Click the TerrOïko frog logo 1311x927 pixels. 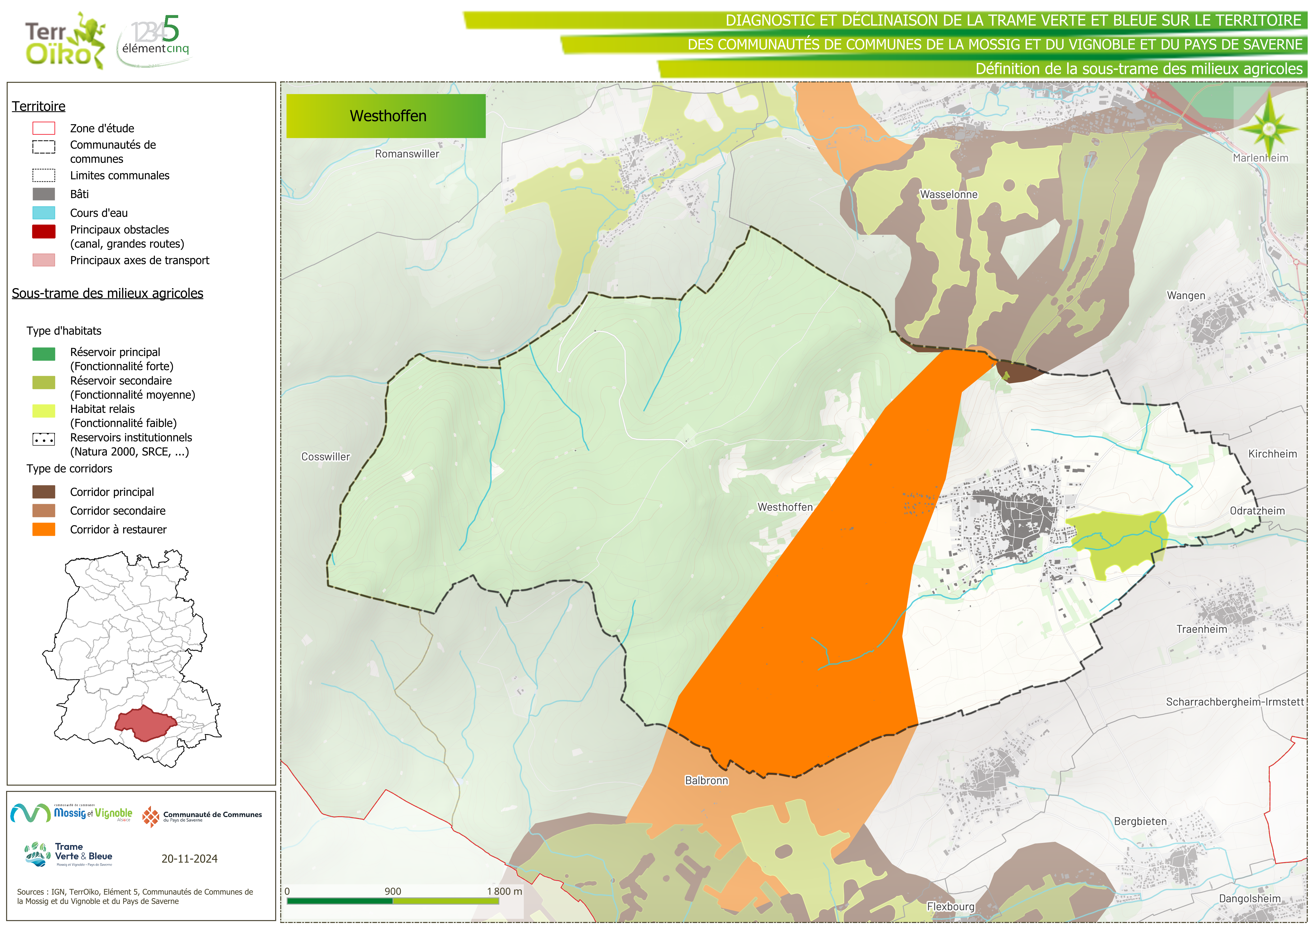click(x=66, y=40)
